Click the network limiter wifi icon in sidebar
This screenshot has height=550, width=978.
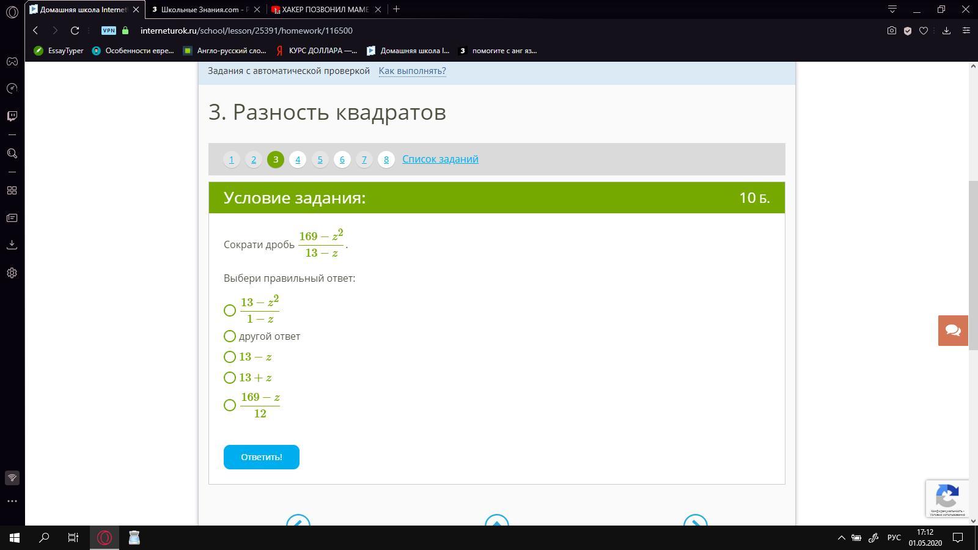point(12,478)
